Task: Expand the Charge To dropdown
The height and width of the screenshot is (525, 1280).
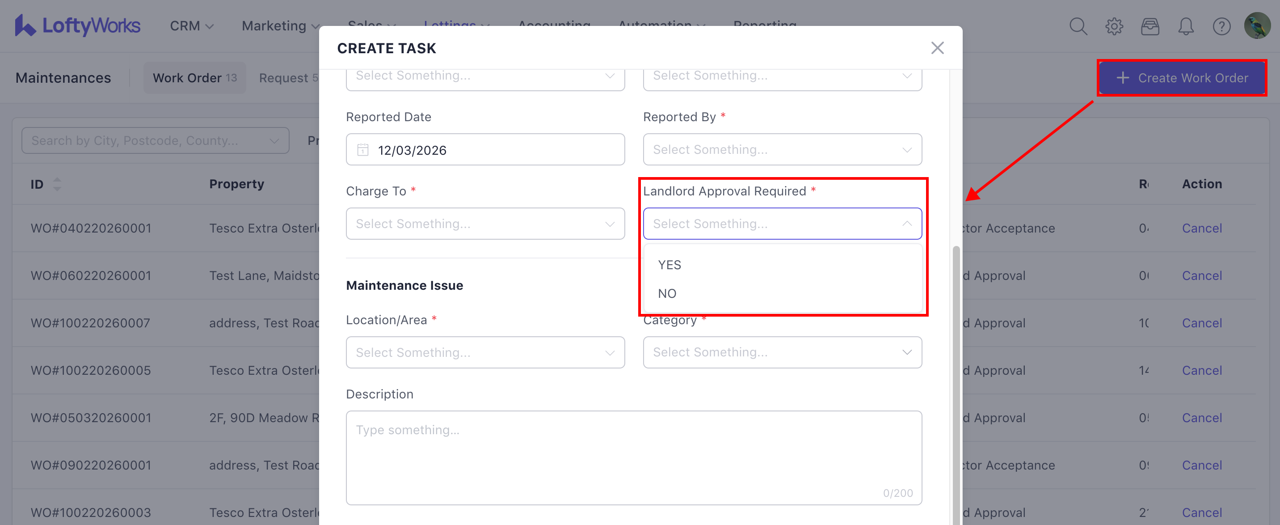Action: tap(485, 224)
